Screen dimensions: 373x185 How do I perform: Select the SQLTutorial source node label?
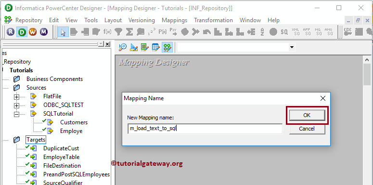pos(58,114)
